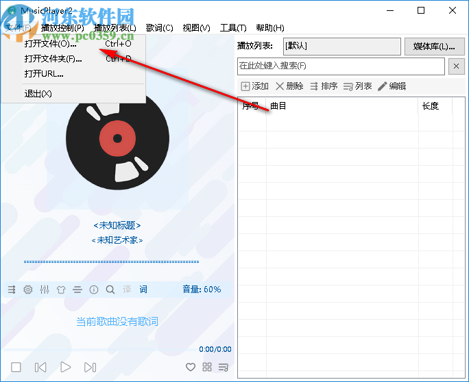Open the 歌词(C) lyrics menu
Image resolution: width=469 pixels, height=382 pixels.
(160, 28)
